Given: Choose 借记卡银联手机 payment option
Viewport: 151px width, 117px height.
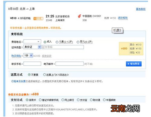Looking at the screenshot, I should tap(40, 100).
